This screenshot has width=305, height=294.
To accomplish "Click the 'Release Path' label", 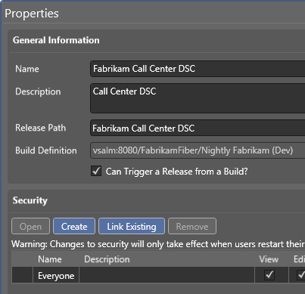I will (x=41, y=128).
